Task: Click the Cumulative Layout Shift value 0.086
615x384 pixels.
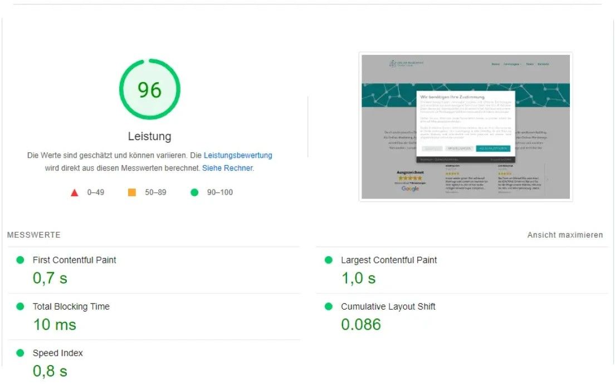Action: click(x=361, y=325)
